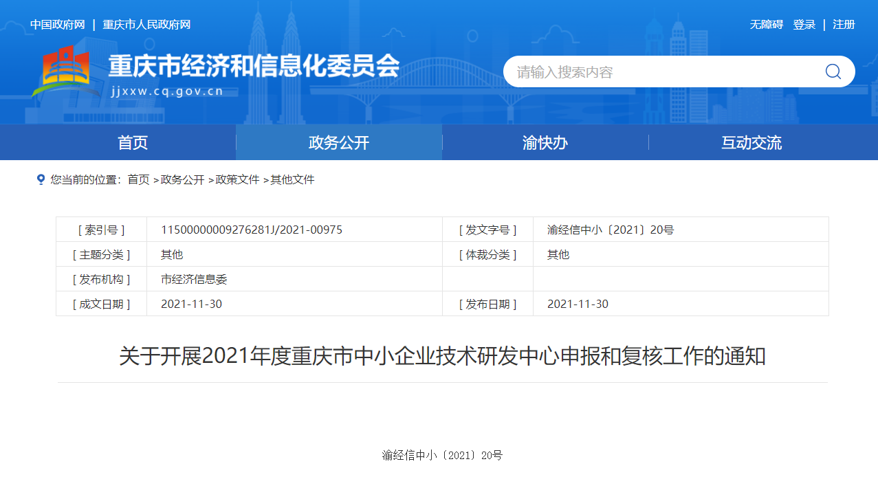The image size is (878, 477).
Task: Open the 渝快办 navigation tab
Action: click(545, 143)
